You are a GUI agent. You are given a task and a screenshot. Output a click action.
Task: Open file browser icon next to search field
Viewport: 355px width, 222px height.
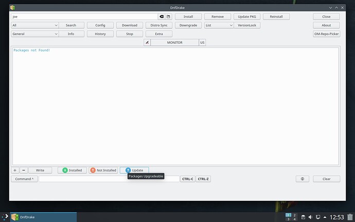point(168,16)
